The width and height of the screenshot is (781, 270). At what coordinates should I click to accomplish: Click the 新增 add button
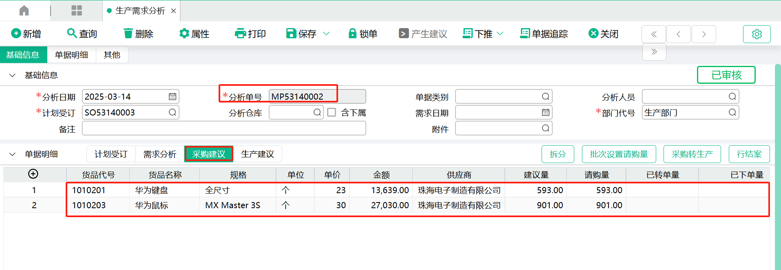26,34
